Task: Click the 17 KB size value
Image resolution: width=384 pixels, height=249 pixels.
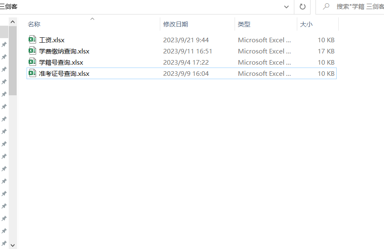Action: (x=326, y=51)
